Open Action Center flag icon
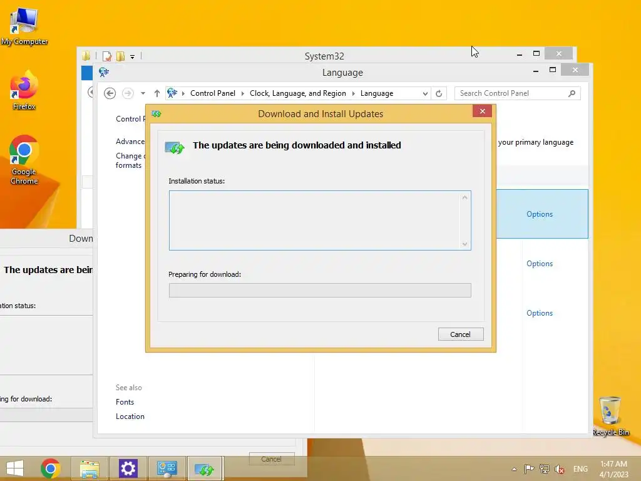This screenshot has height=481, width=641. click(529, 468)
